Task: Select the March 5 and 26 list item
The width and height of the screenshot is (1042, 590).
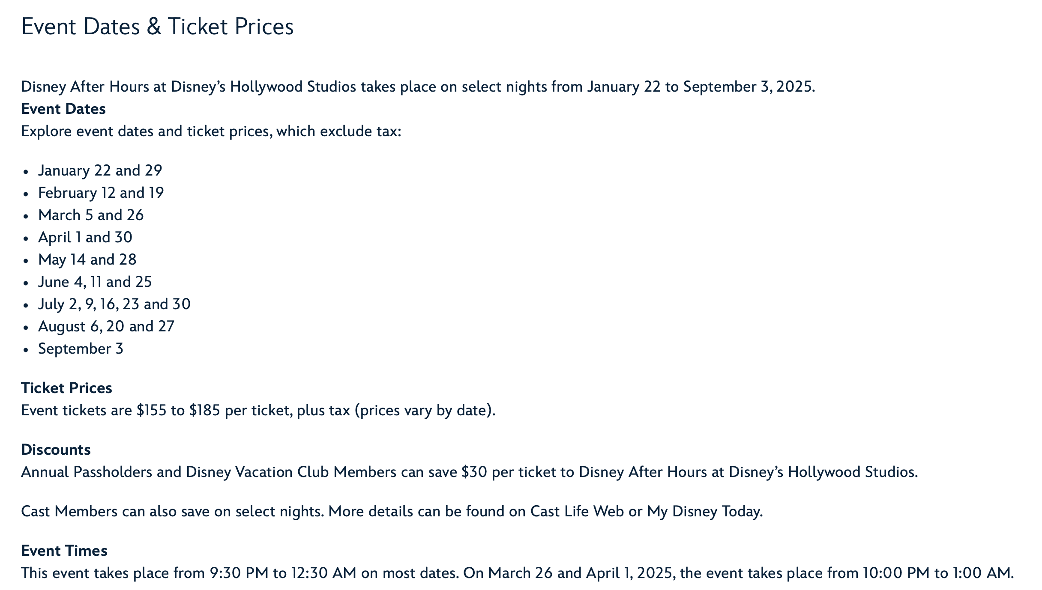Action: (91, 215)
